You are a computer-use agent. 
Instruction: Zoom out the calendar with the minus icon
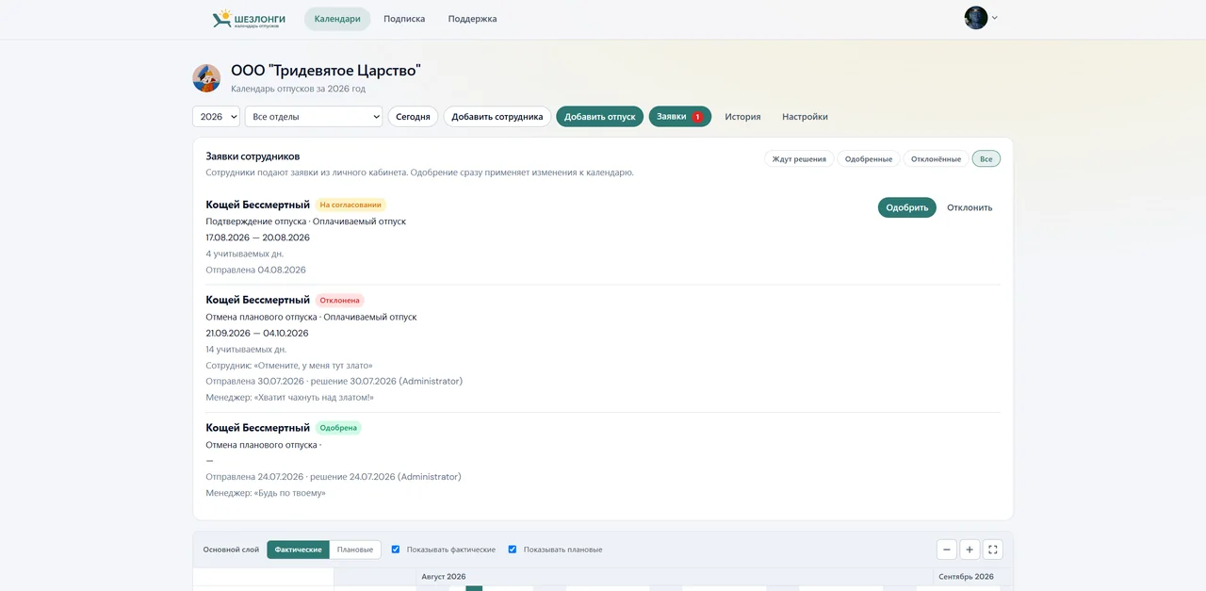[947, 550]
